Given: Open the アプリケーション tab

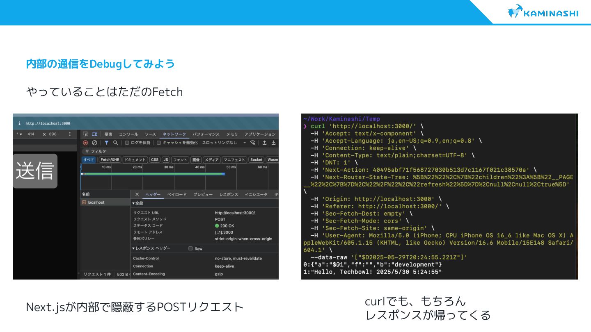Looking at the screenshot, I should coord(260,134).
